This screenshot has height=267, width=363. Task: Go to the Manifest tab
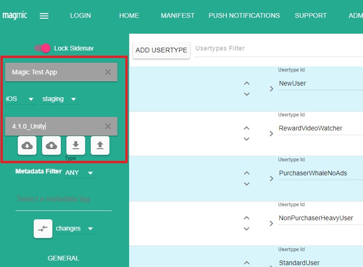coord(177,15)
